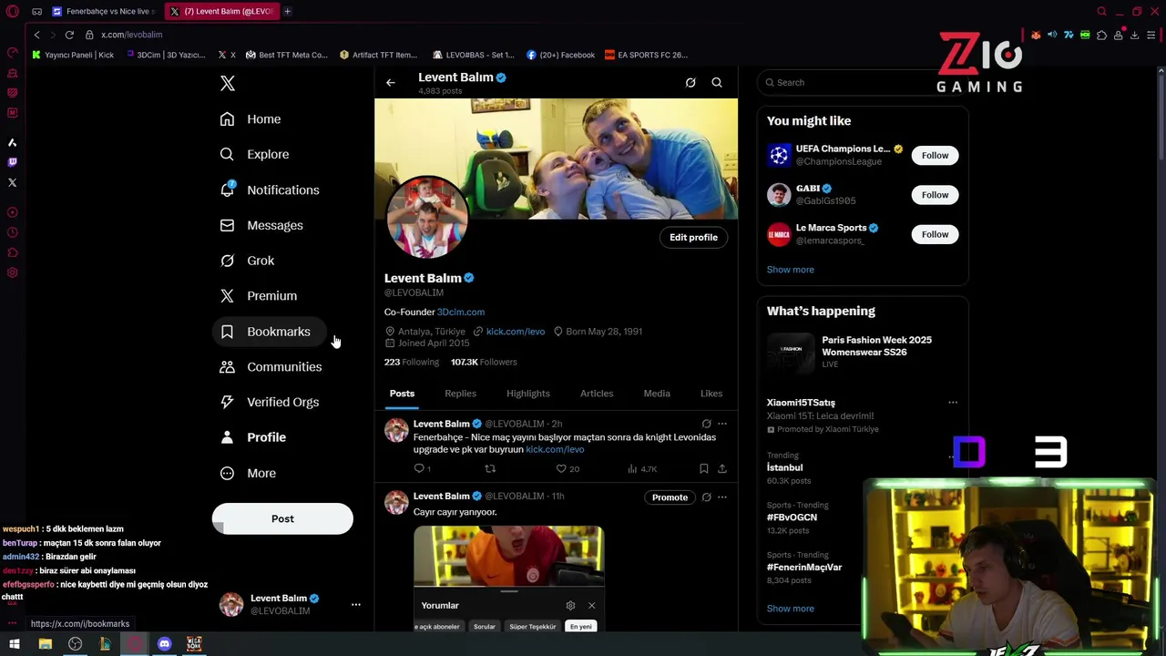This screenshot has height=656, width=1166.
Task: Open account switcher three-dot menu
Action: pyautogui.click(x=356, y=604)
